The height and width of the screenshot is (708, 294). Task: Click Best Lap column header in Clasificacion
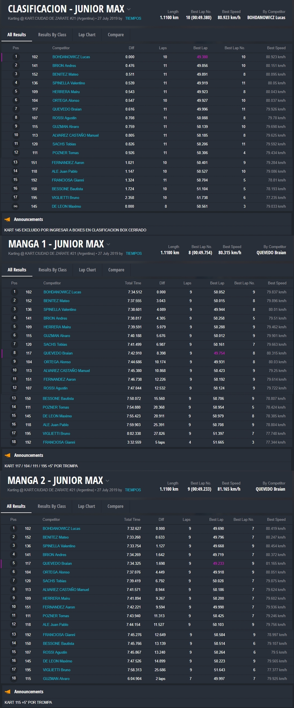[x=200, y=48]
